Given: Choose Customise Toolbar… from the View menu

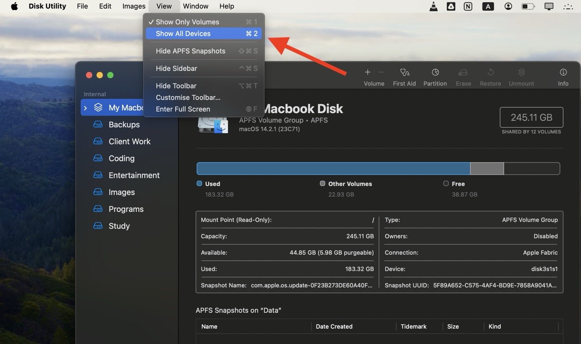Looking at the screenshot, I should [x=188, y=97].
